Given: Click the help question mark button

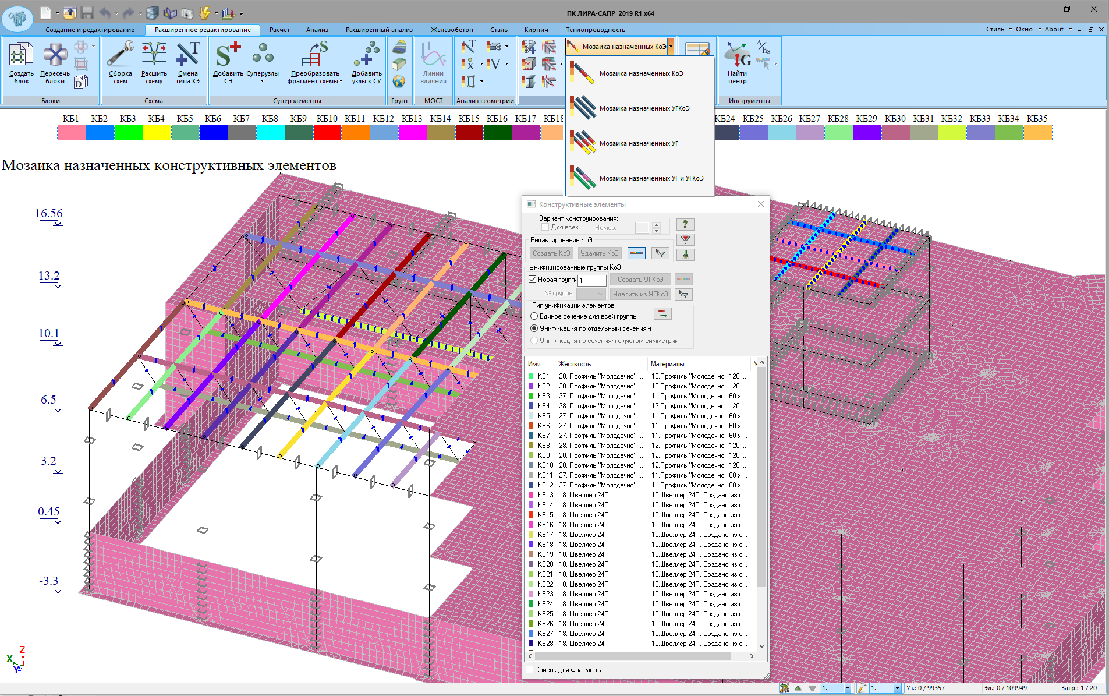Looking at the screenshot, I should click(x=685, y=224).
